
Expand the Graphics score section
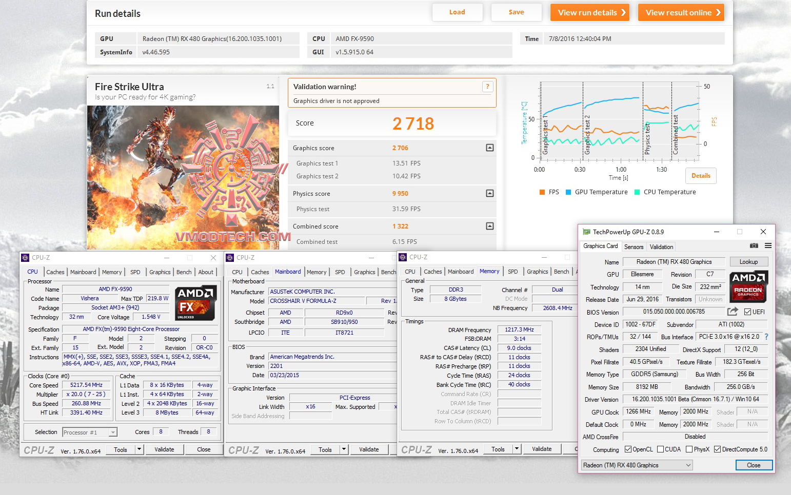click(490, 148)
